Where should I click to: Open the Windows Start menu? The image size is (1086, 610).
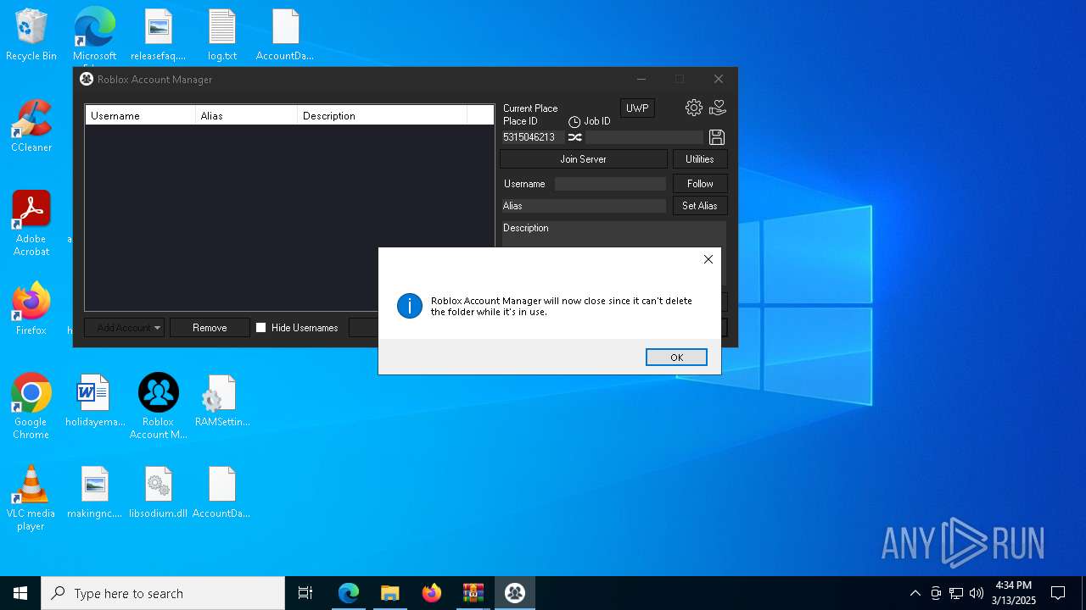tap(20, 593)
